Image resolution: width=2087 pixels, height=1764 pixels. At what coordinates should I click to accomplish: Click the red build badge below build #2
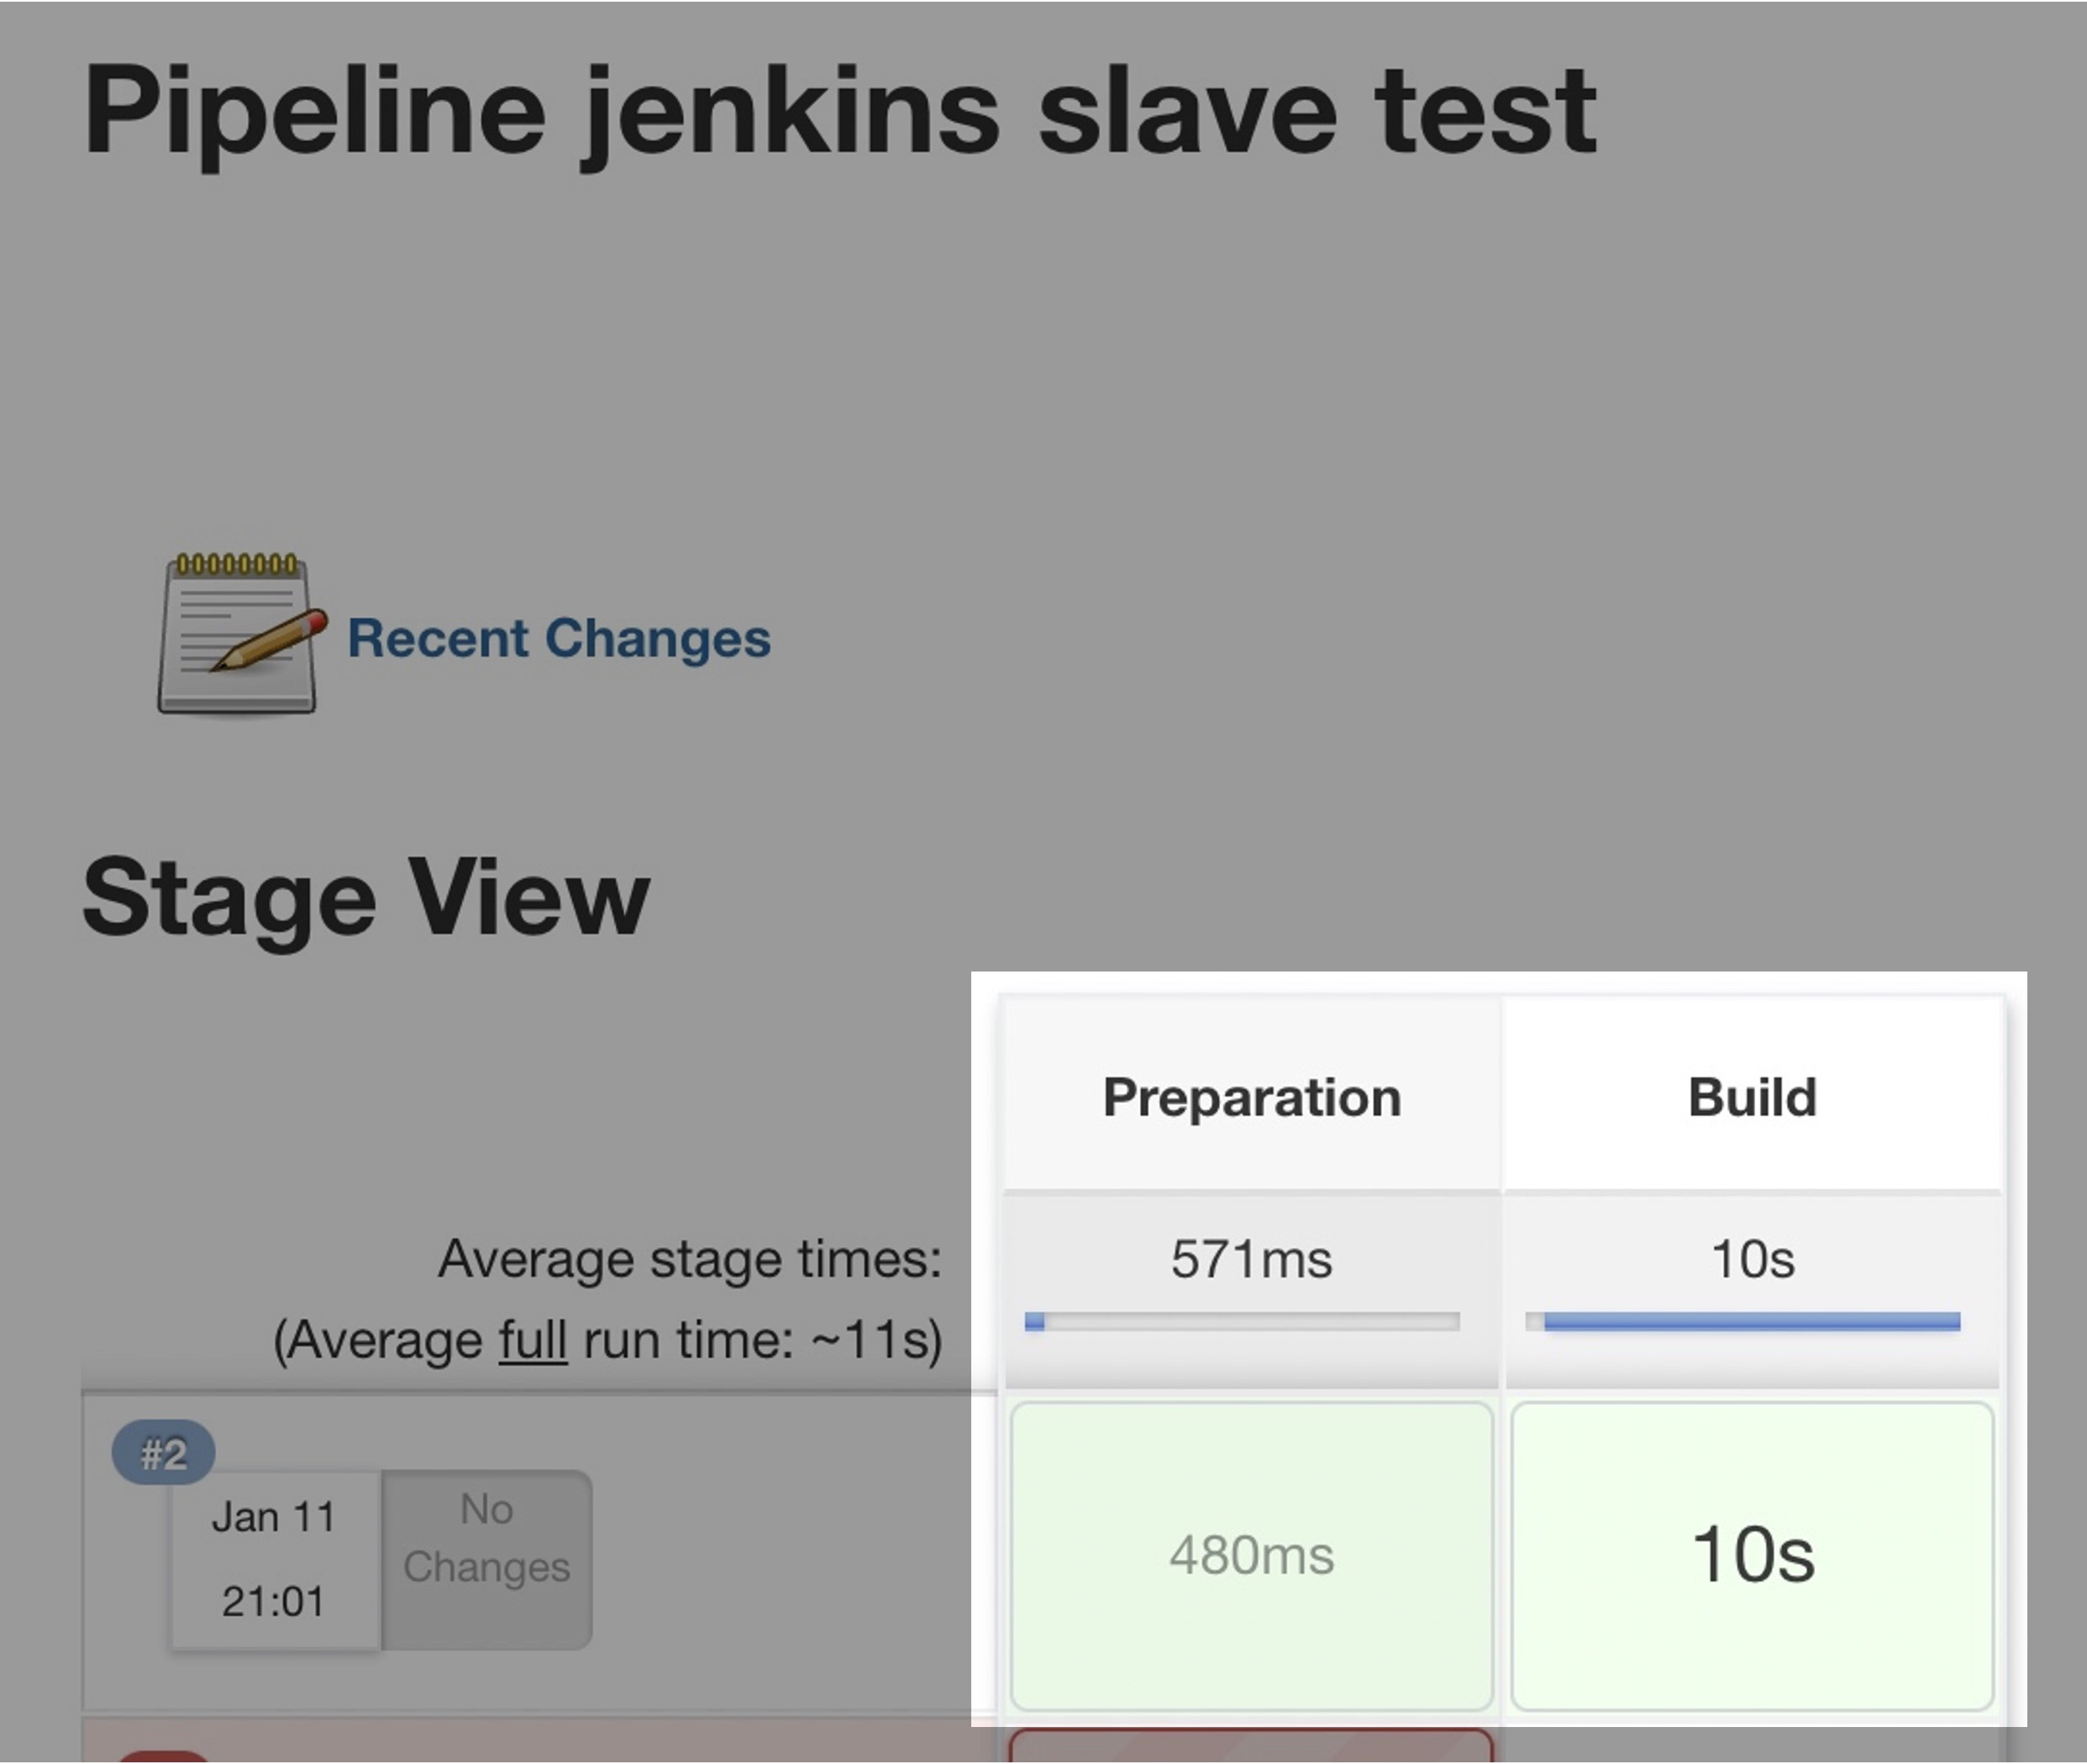coord(163,1756)
